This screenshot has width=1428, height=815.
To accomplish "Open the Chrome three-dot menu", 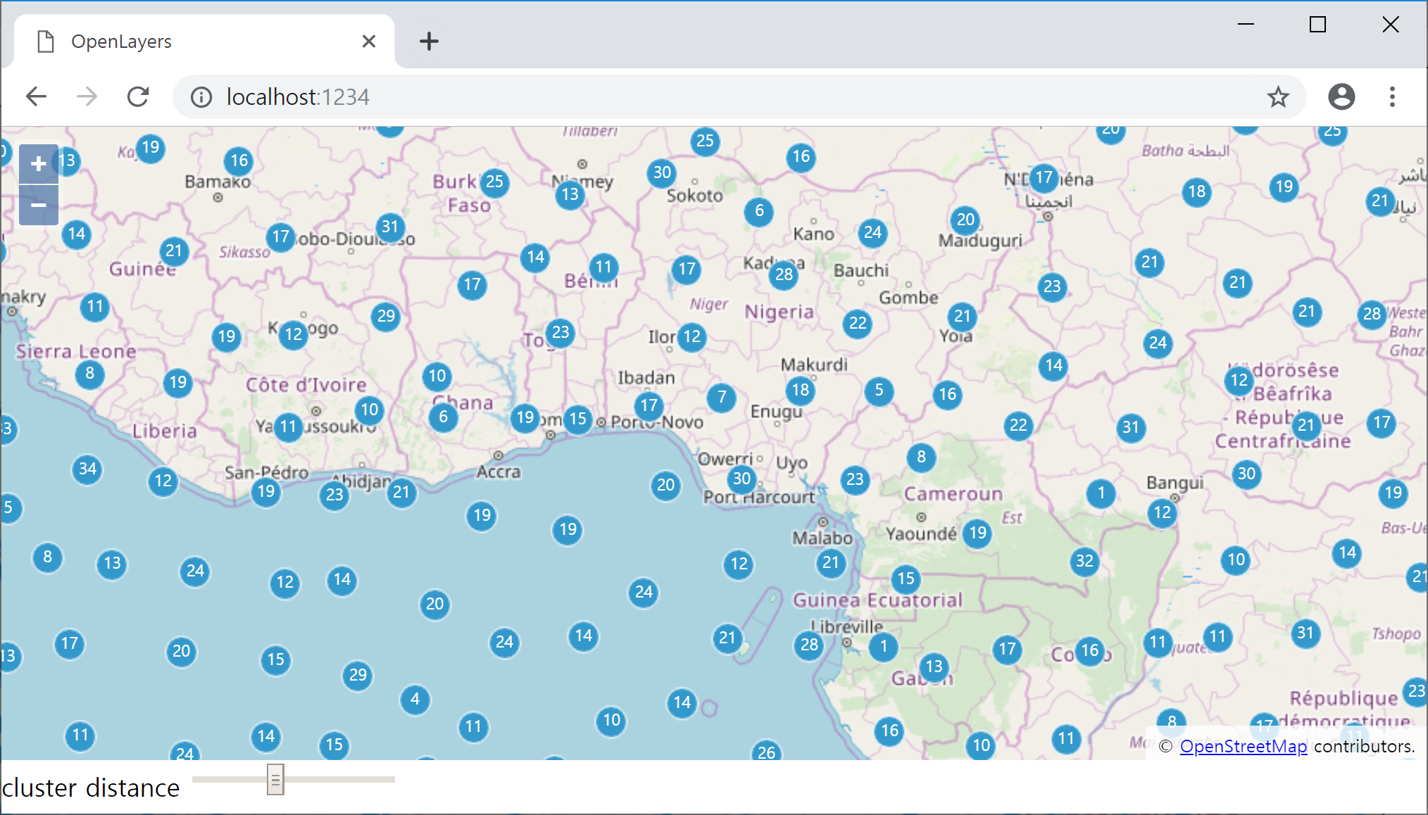I will click(x=1391, y=96).
